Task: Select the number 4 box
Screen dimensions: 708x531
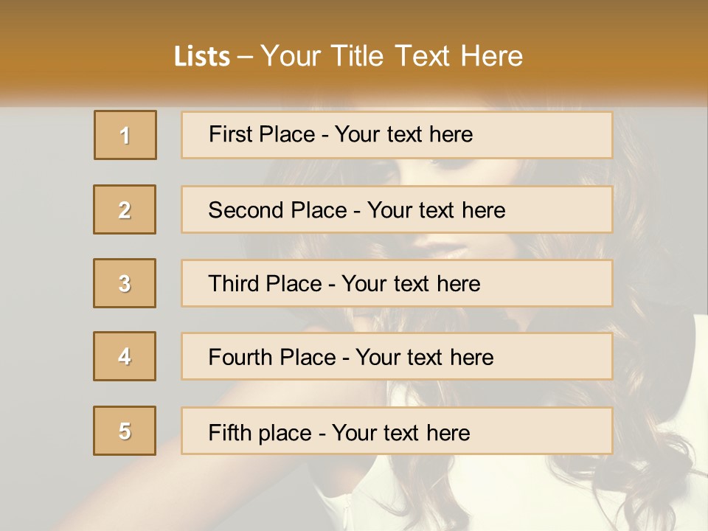Action: point(125,356)
